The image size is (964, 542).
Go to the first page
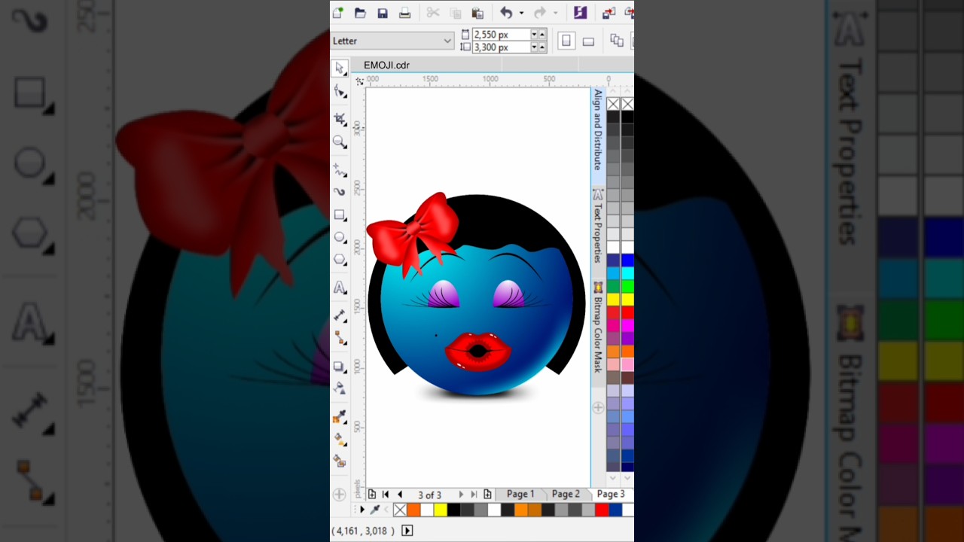coord(386,495)
